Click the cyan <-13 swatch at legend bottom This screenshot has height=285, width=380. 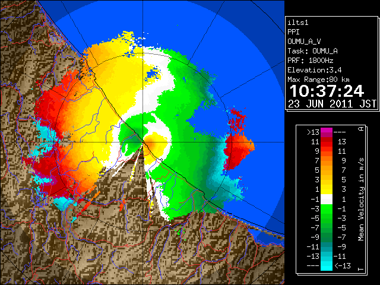327,266
